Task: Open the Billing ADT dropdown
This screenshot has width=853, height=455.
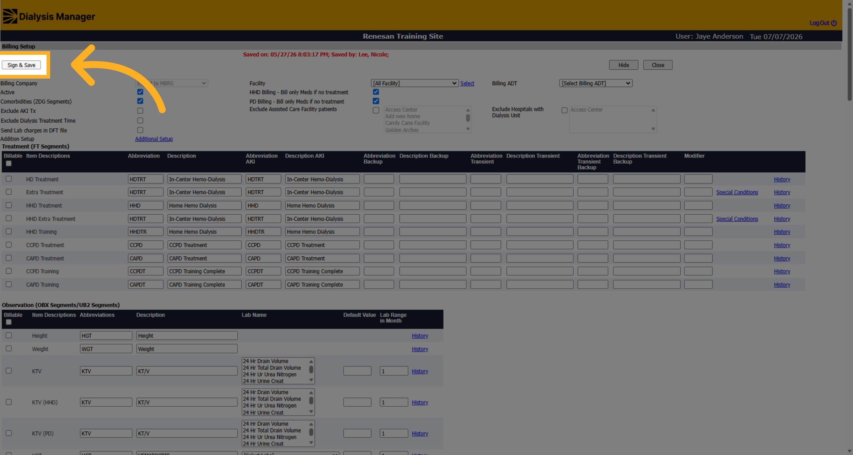Action: pyautogui.click(x=596, y=83)
